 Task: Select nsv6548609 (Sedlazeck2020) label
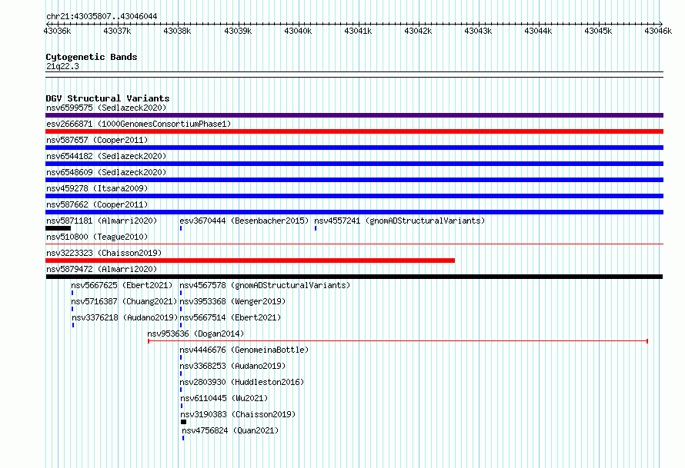click(106, 172)
